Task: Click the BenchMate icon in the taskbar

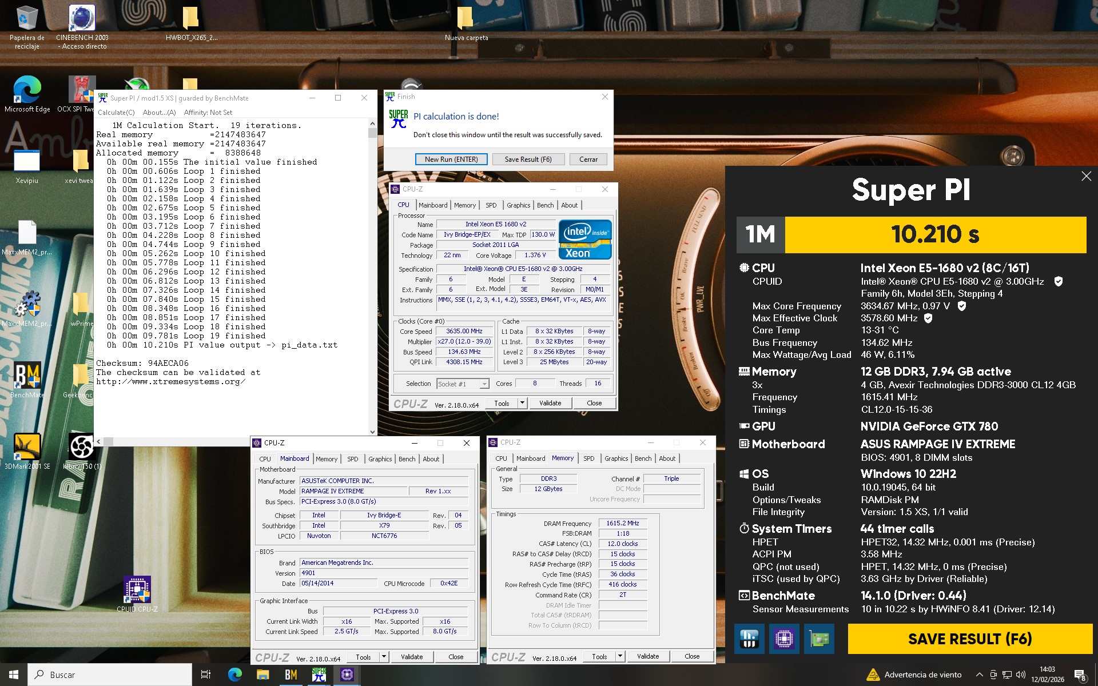Action: [291, 675]
